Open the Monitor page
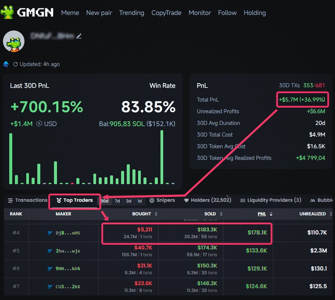This screenshot has height=300, width=335. [200, 13]
